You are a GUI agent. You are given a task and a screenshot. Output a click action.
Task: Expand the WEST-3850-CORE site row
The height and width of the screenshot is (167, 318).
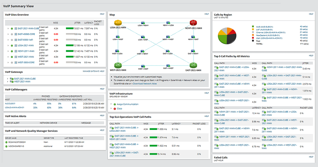click(x=7, y=62)
